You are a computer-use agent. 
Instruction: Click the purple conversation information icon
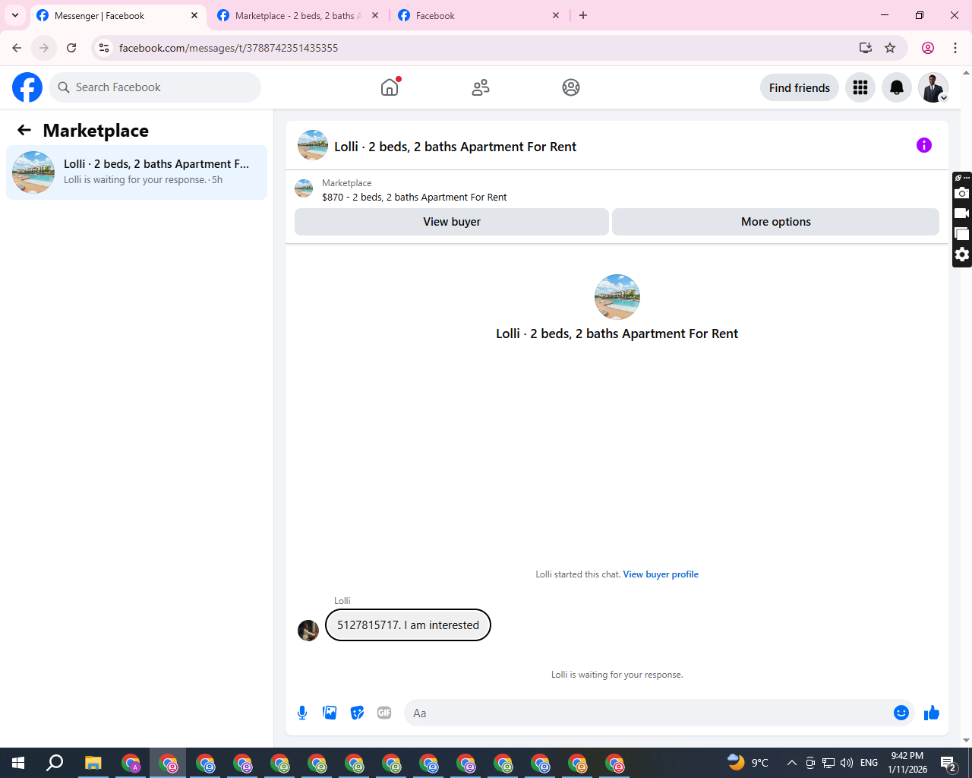tap(924, 145)
